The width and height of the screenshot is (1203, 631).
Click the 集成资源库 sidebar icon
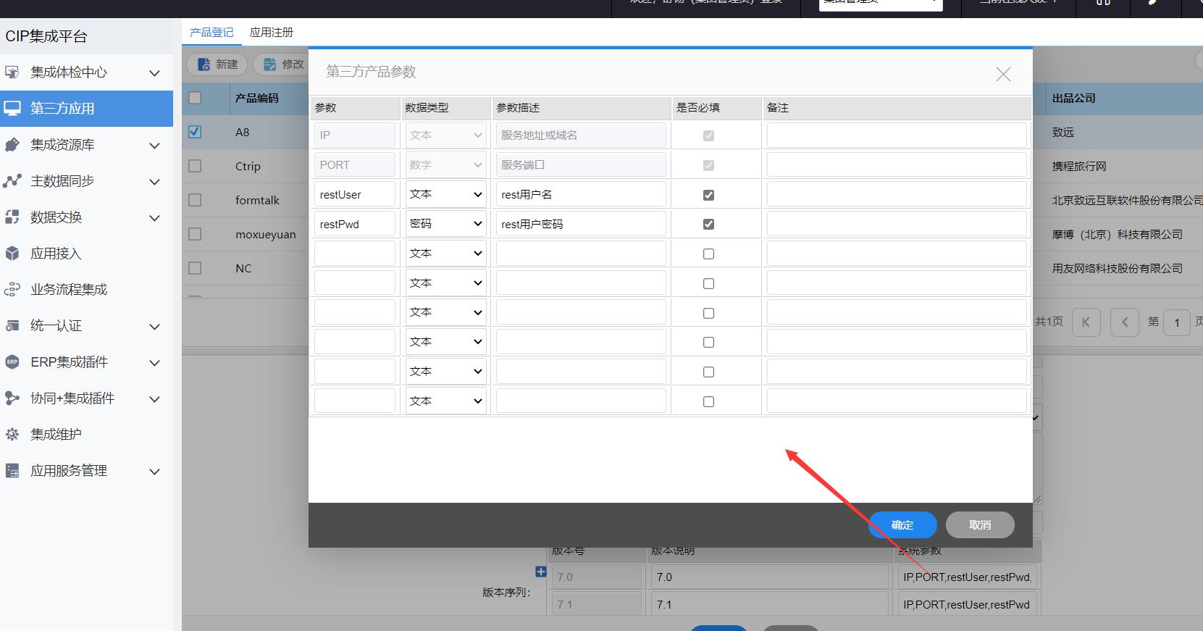pos(12,145)
